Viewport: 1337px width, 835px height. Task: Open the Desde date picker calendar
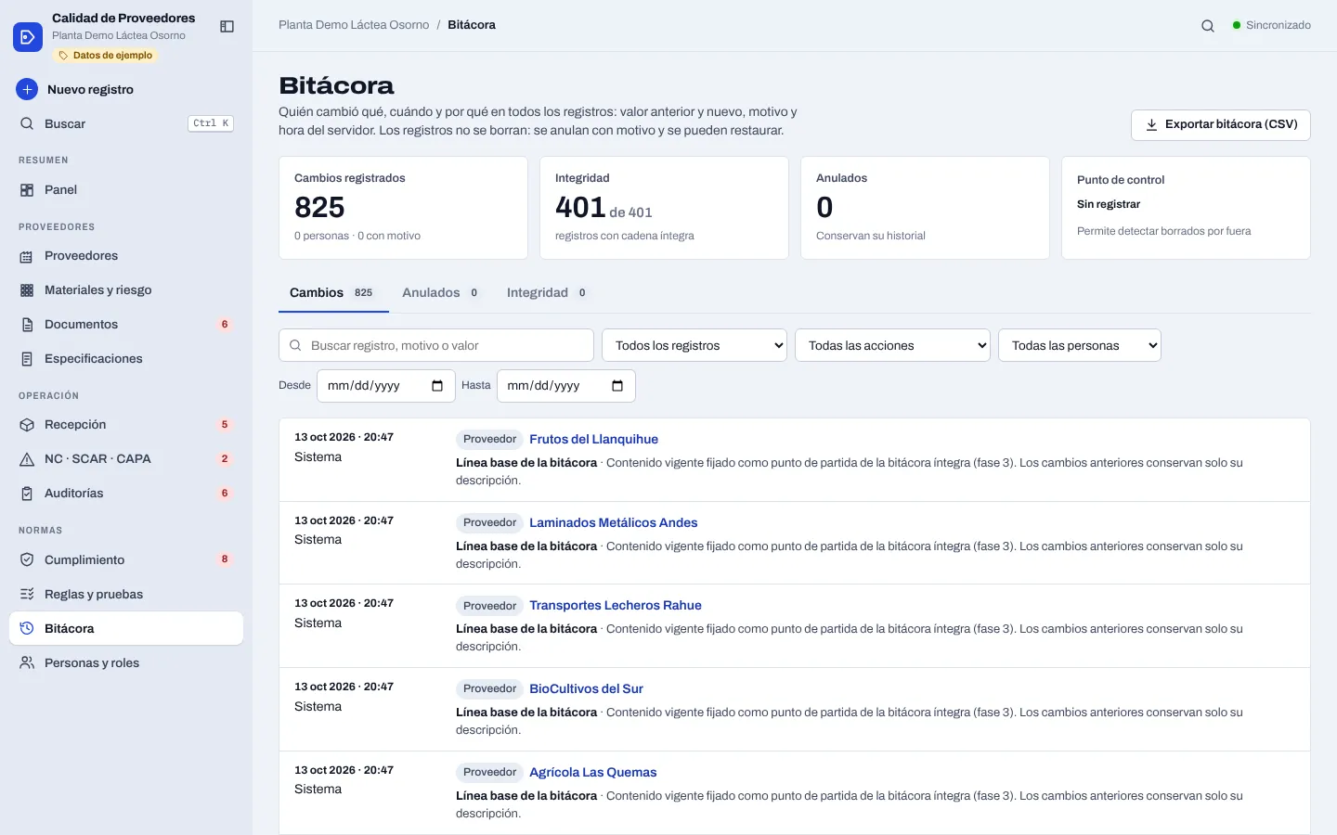(437, 386)
